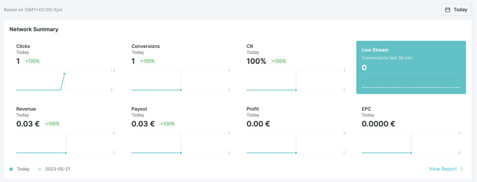Open the Today date range picker
Image resolution: width=477 pixels, height=182 pixels.
click(456, 10)
